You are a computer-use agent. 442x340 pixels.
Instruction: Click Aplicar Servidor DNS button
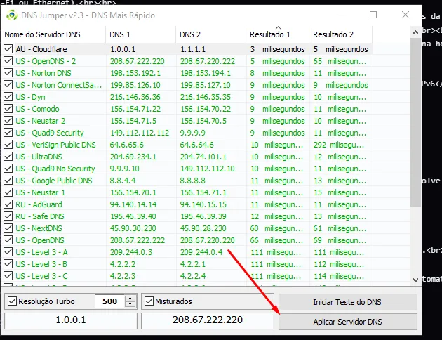347,322
